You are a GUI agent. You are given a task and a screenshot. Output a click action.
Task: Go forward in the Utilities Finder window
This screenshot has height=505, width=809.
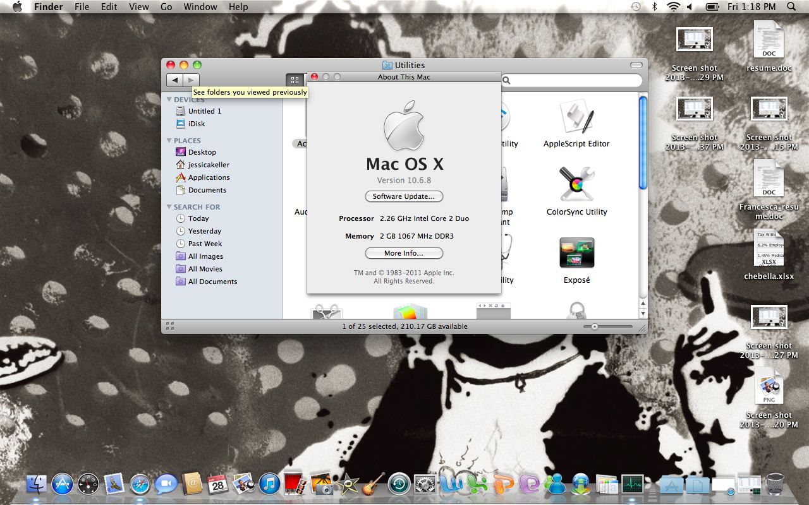pos(192,80)
